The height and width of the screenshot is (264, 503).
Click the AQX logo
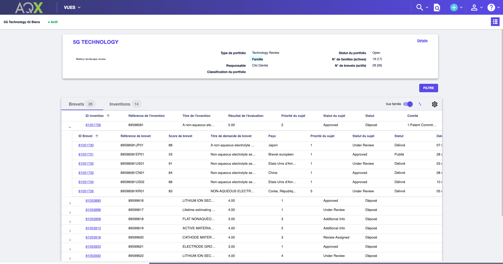tap(29, 8)
